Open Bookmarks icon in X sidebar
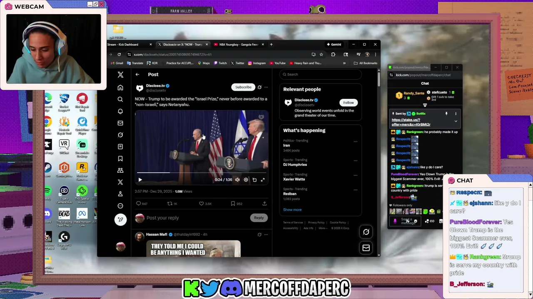The width and height of the screenshot is (533, 299). [x=120, y=159]
